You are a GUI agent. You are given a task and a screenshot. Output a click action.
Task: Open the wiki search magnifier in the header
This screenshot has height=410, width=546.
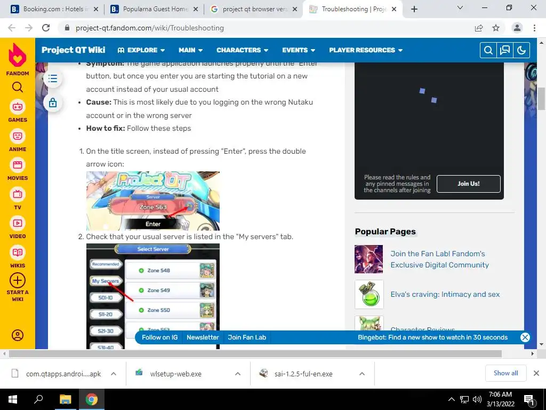point(488,50)
